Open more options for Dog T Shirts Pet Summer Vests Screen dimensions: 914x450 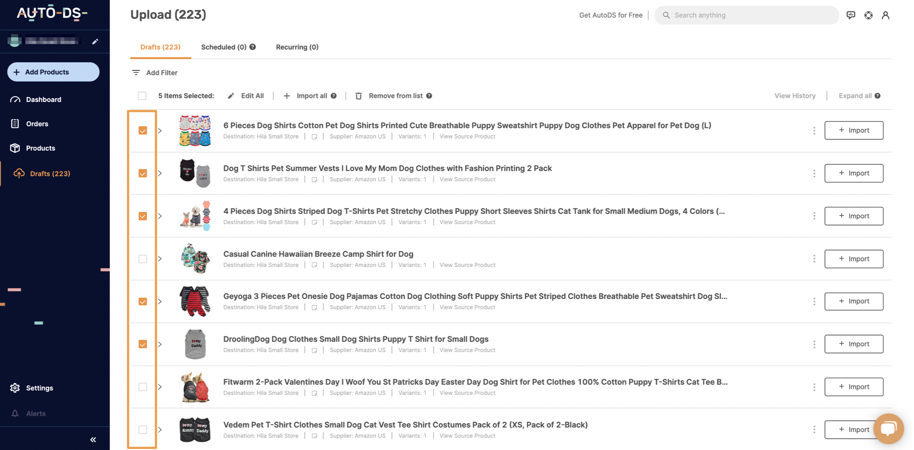[x=814, y=173]
